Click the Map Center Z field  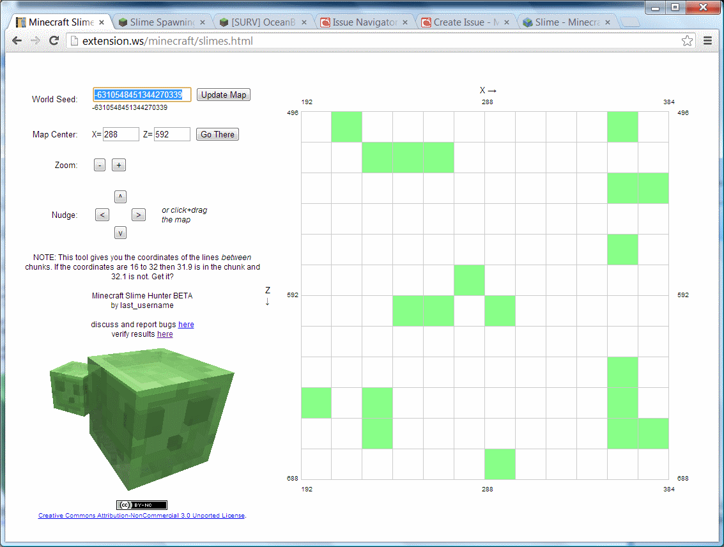pyautogui.click(x=172, y=134)
